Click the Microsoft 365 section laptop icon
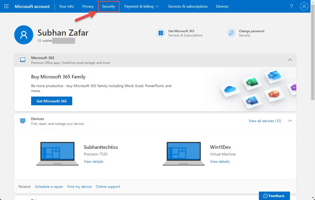Viewport: 315px width, 200px height. [23, 60]
